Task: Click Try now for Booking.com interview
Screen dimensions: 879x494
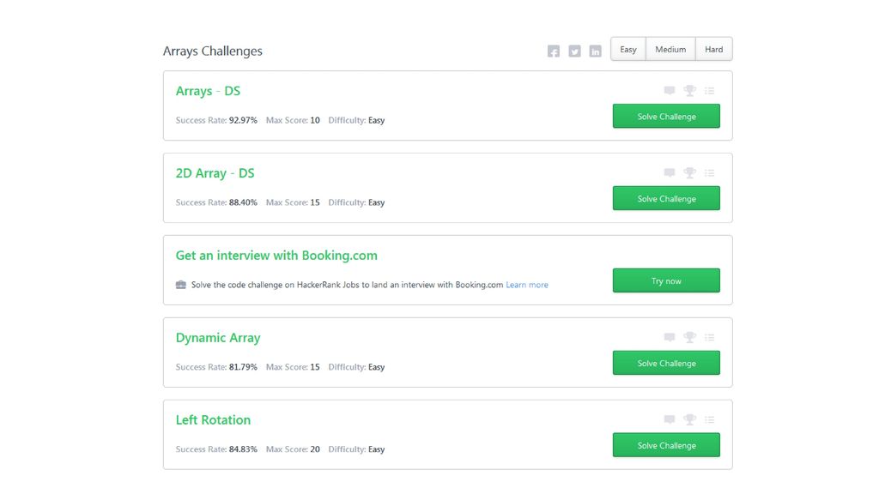Action: (666, 280)
